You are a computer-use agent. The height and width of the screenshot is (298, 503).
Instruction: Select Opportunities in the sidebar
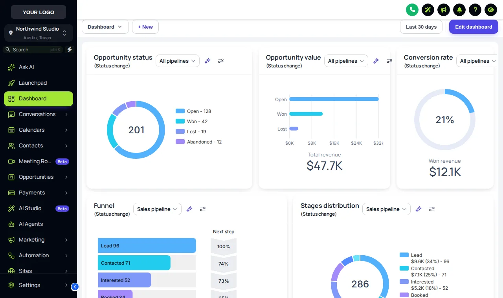[39, 177]
